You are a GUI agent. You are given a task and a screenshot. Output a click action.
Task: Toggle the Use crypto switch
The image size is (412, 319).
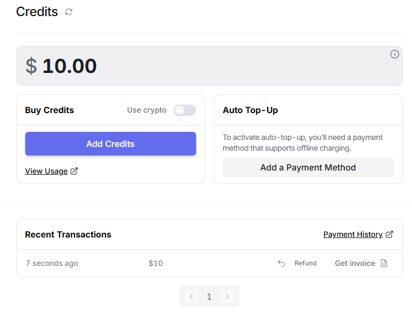tap(185, 110)
